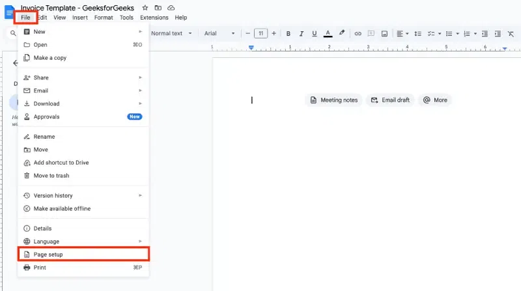Toggle italic formatting

coord(302,34)
